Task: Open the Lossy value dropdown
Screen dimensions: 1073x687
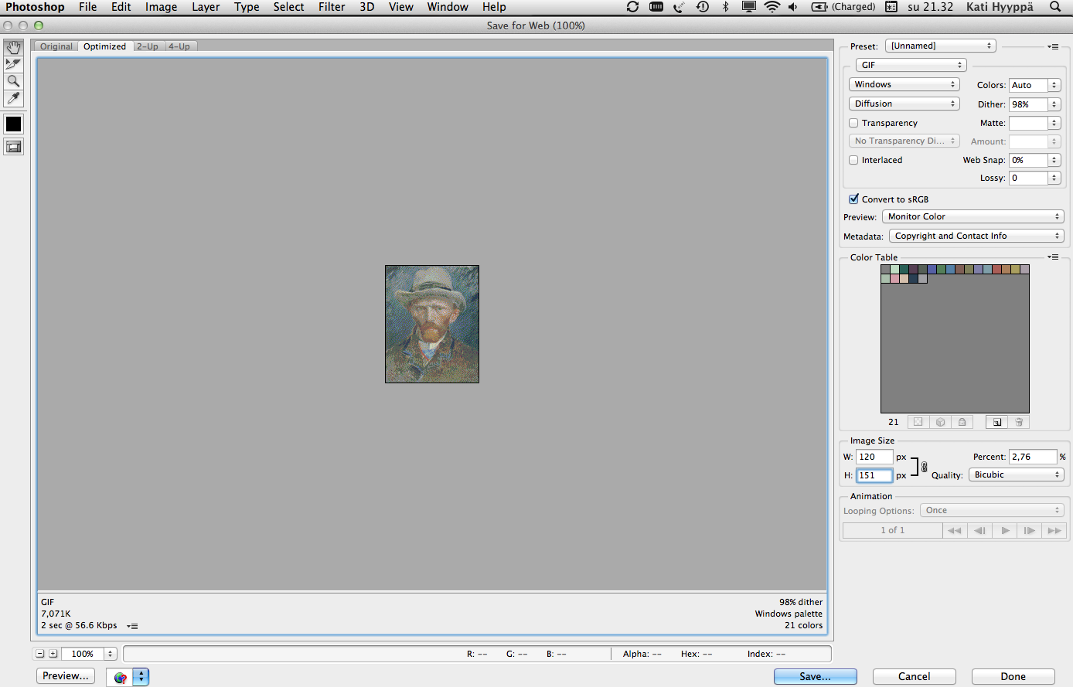Action: coord(1054,178)
